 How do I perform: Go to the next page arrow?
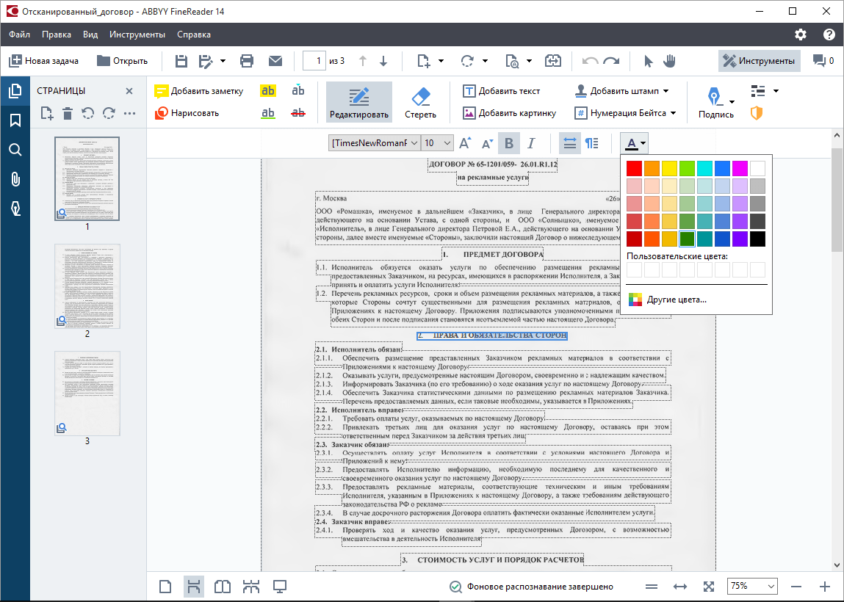[383, 61]
